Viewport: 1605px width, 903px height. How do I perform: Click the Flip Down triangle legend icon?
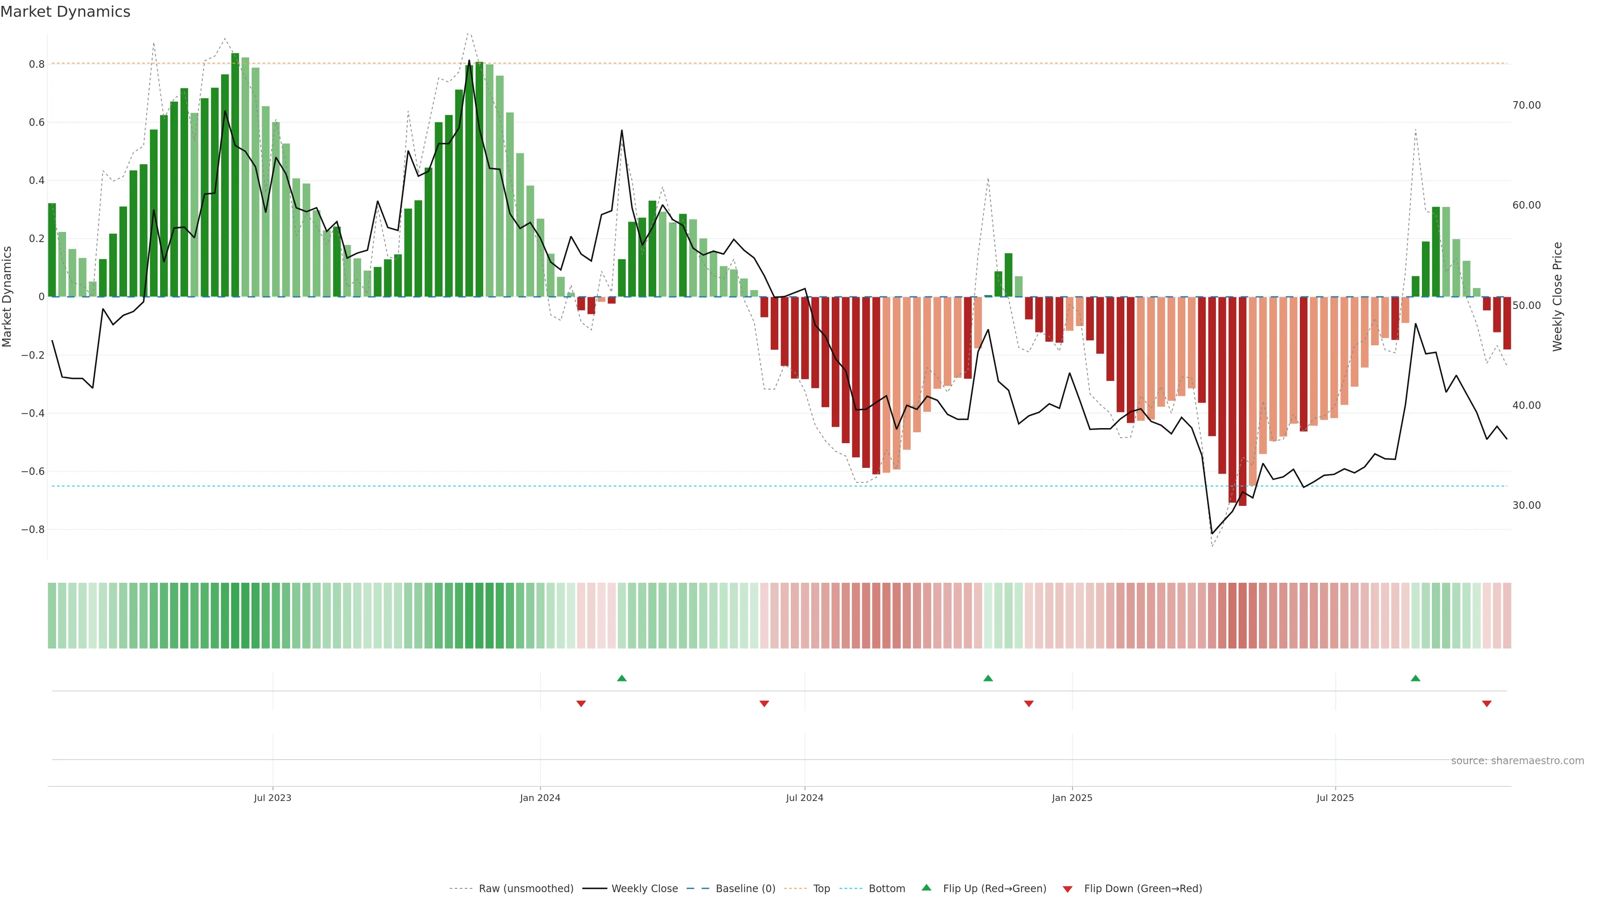pyautogui.click(x=1067, y=889)
